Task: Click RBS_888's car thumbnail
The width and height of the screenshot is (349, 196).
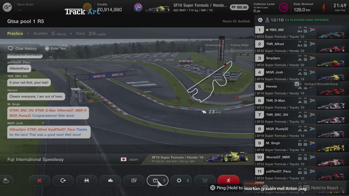Action: coord(331,35)
